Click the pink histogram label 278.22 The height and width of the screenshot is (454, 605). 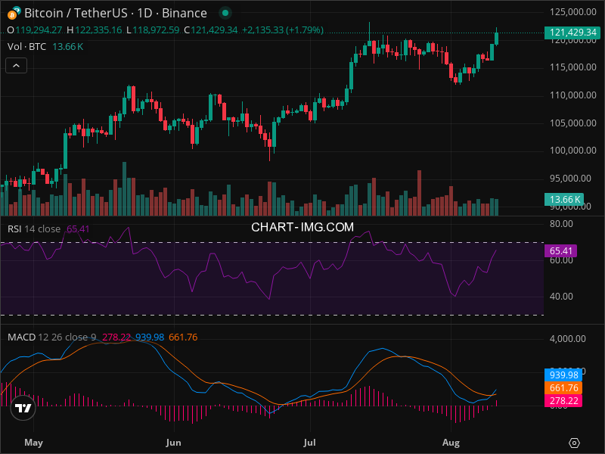(x=563, y=401)
